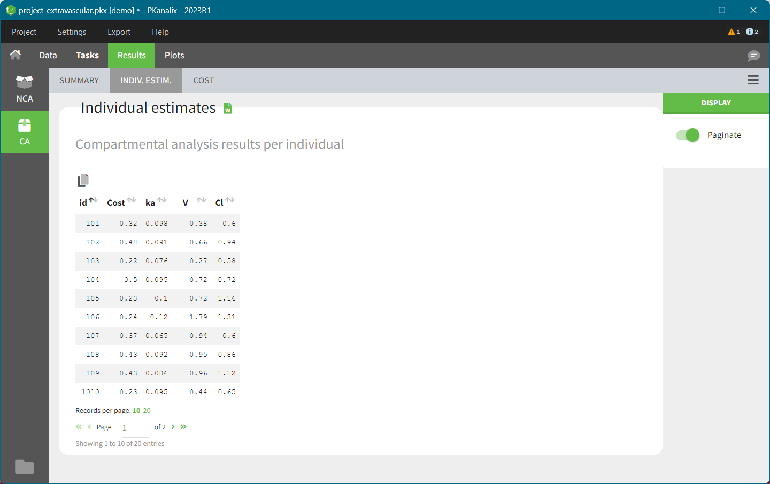Disable the Paginate toggle

(688, 135)
